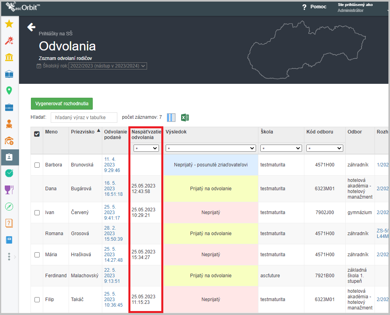Screen dimensions: 390x315
Task: Open the Výsledok filter dropdown
Action: [211, 148]
